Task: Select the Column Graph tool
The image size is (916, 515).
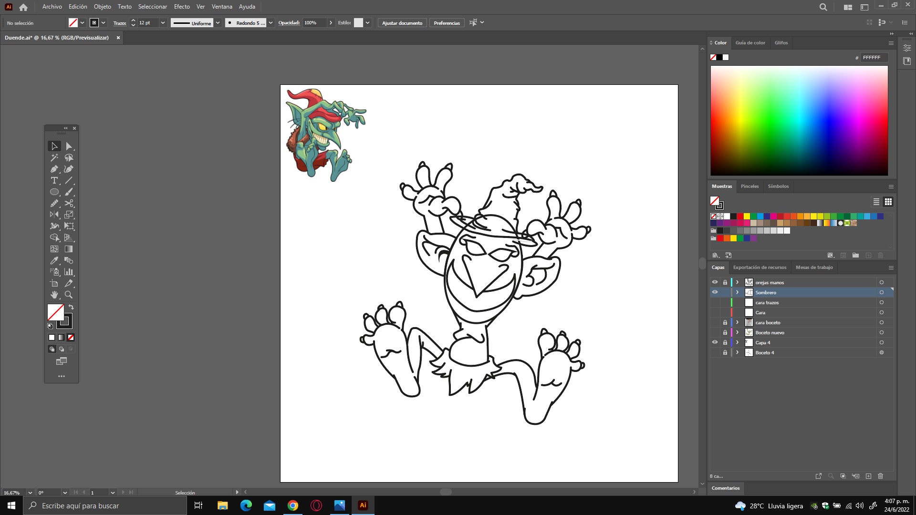Action: tap(69, 272)
